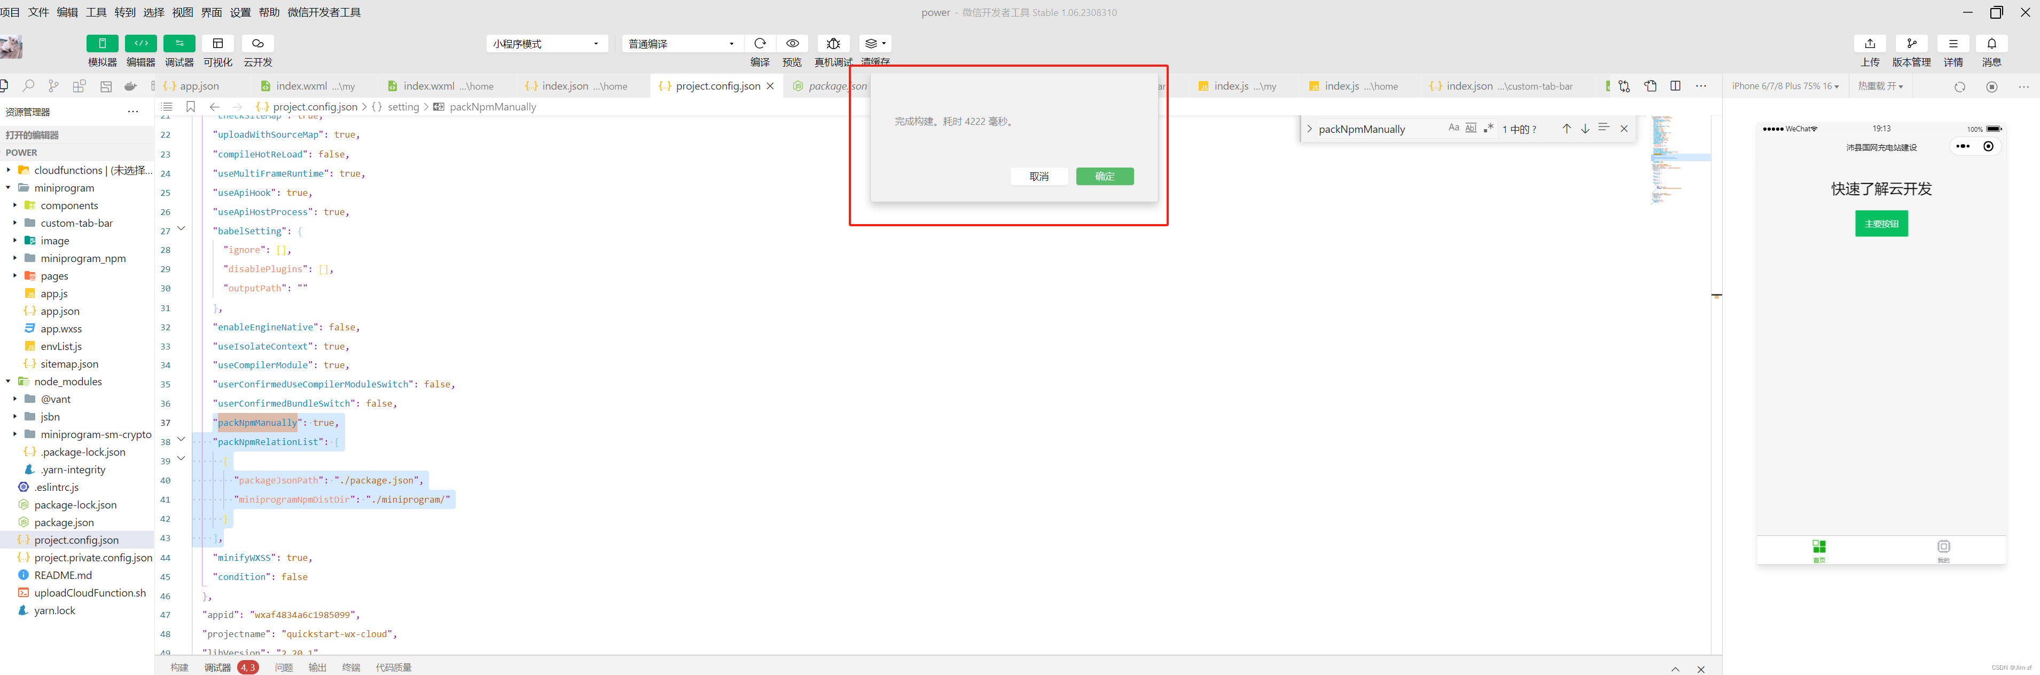The image size is (2040, 675).
Task: Toggle the 调试器 debugger panel button
Action: [x=179, y=44]
